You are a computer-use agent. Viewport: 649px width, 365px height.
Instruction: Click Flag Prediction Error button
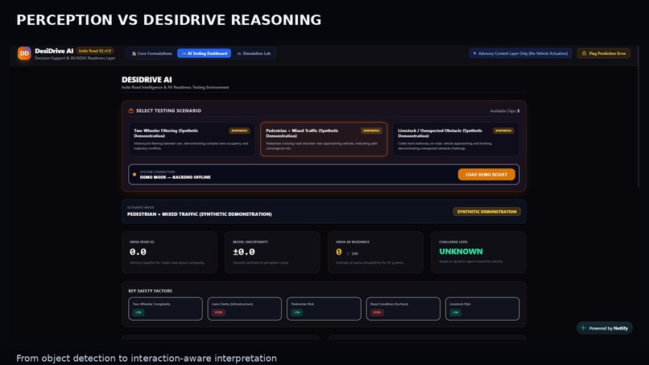click(x=603, y=53)
